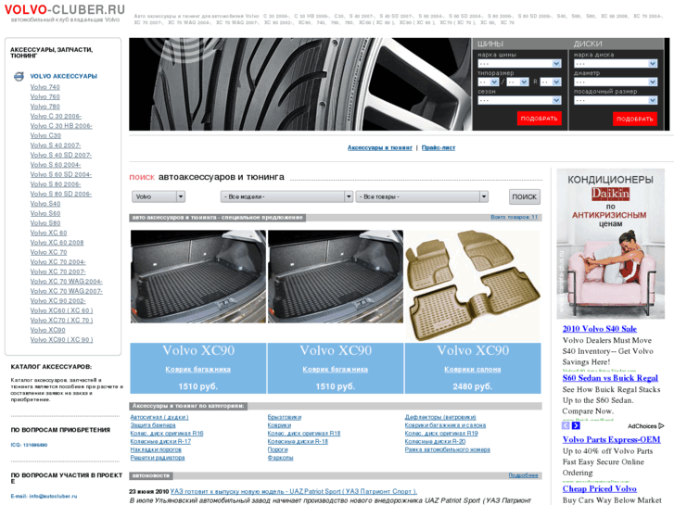
Task: Click ПОДОБРАТЬ button under ШИНЫ
Action: (539, 119)
